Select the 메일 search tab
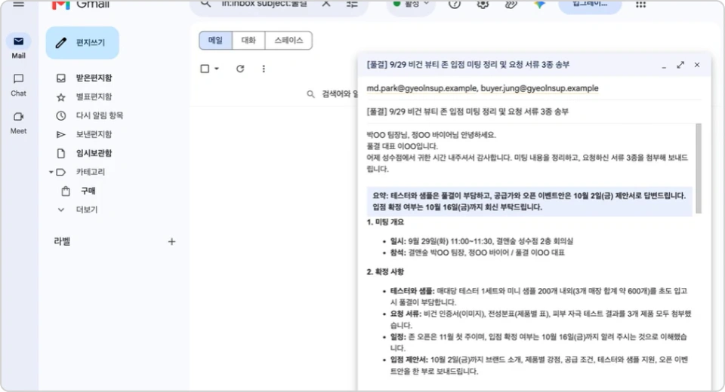This screenshot has height=392, width=725. click(x=215, y=40)
